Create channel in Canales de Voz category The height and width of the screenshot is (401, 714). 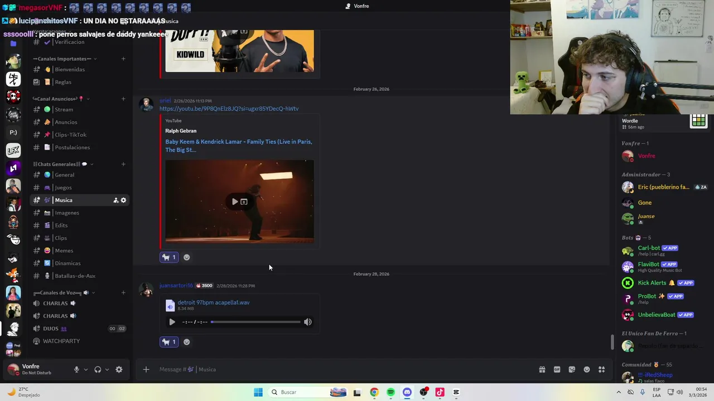tap(123, 292)
